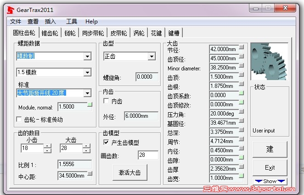Switch to the 皮带轮 tab
Viewport: 304px width, 195px height.
coord(118,33)
